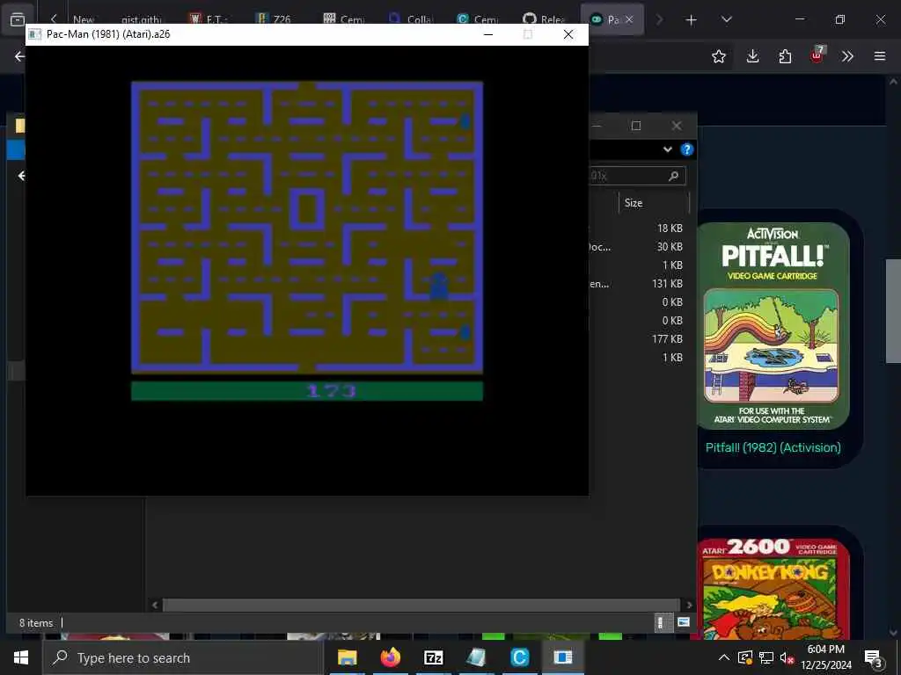Click the File Explorer help question mark icon

686,149
